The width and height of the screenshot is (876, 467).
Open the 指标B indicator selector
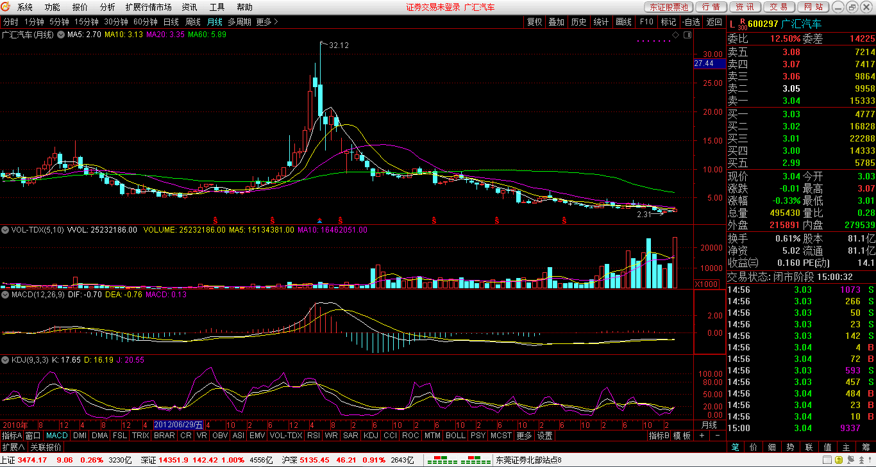pos(659,436)
